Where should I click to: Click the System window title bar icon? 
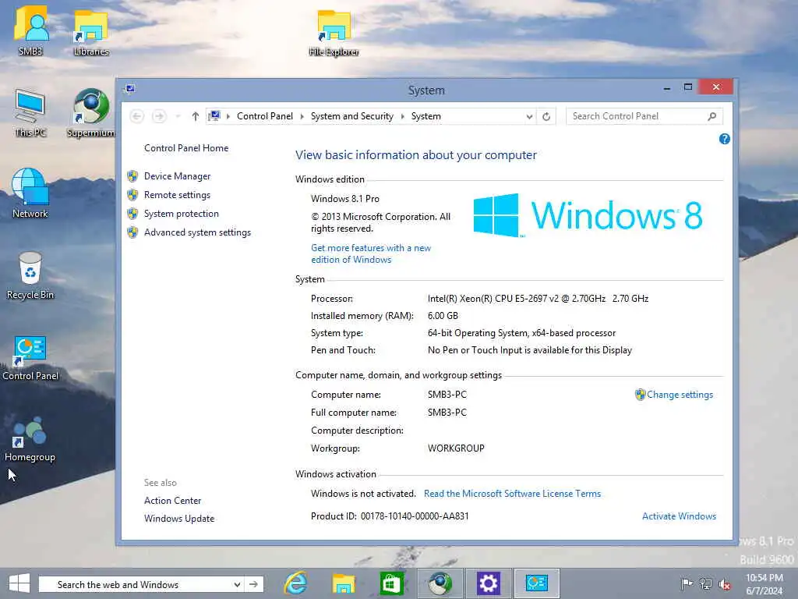pyautogui.click(x=130, y=89)
